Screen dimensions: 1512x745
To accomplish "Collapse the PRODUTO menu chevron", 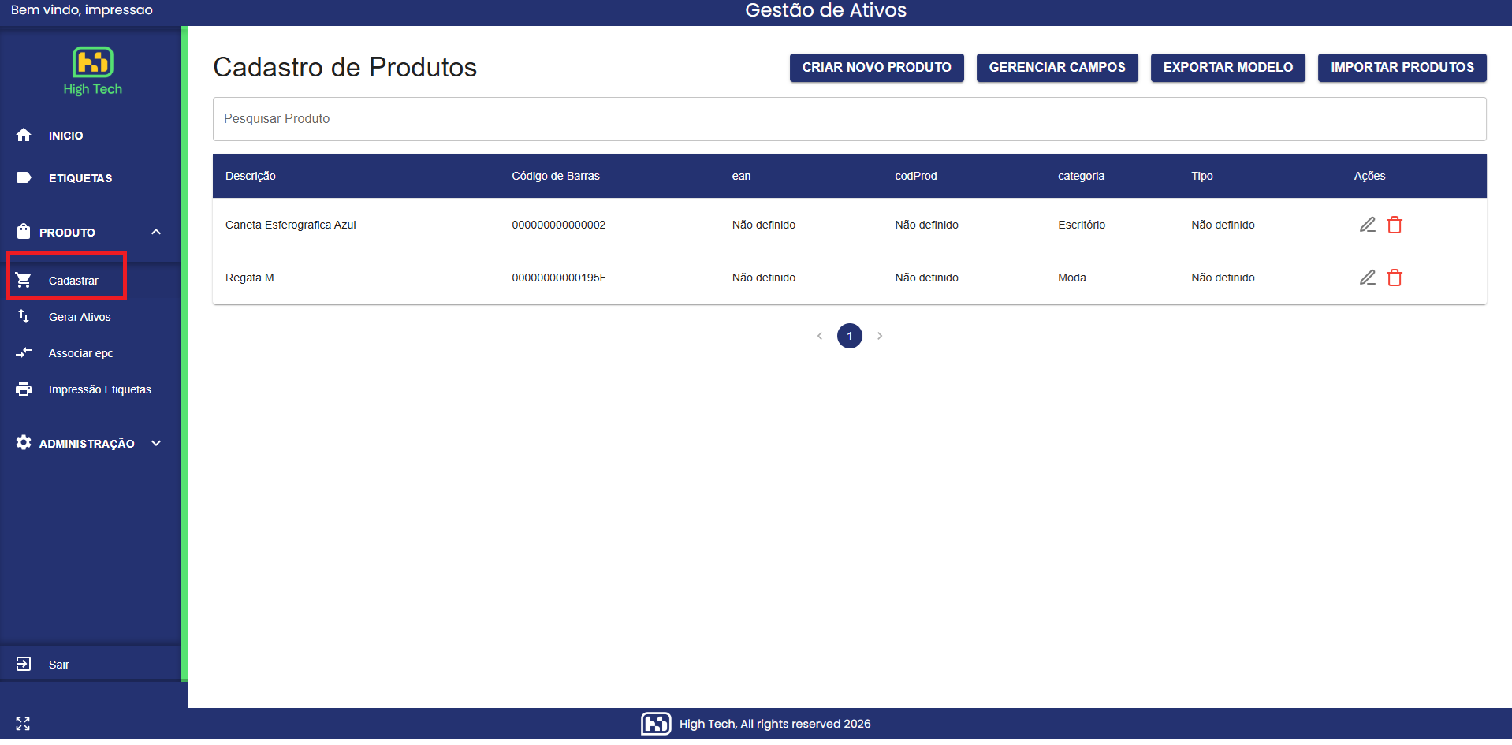I will pyautogui.click(x=156, y=232).
